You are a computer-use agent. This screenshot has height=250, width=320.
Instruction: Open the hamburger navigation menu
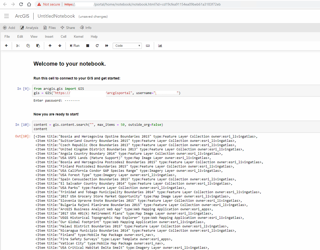pos(7,16)
